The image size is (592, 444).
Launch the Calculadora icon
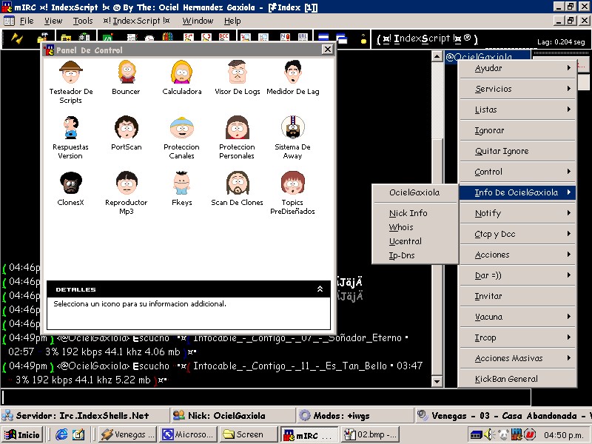click(181, 73)
